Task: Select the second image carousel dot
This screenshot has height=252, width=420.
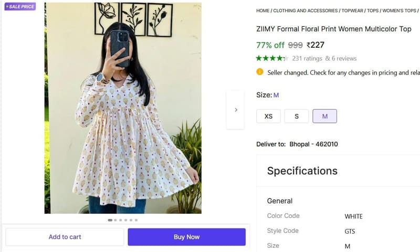Action: (x=115, y=220)
